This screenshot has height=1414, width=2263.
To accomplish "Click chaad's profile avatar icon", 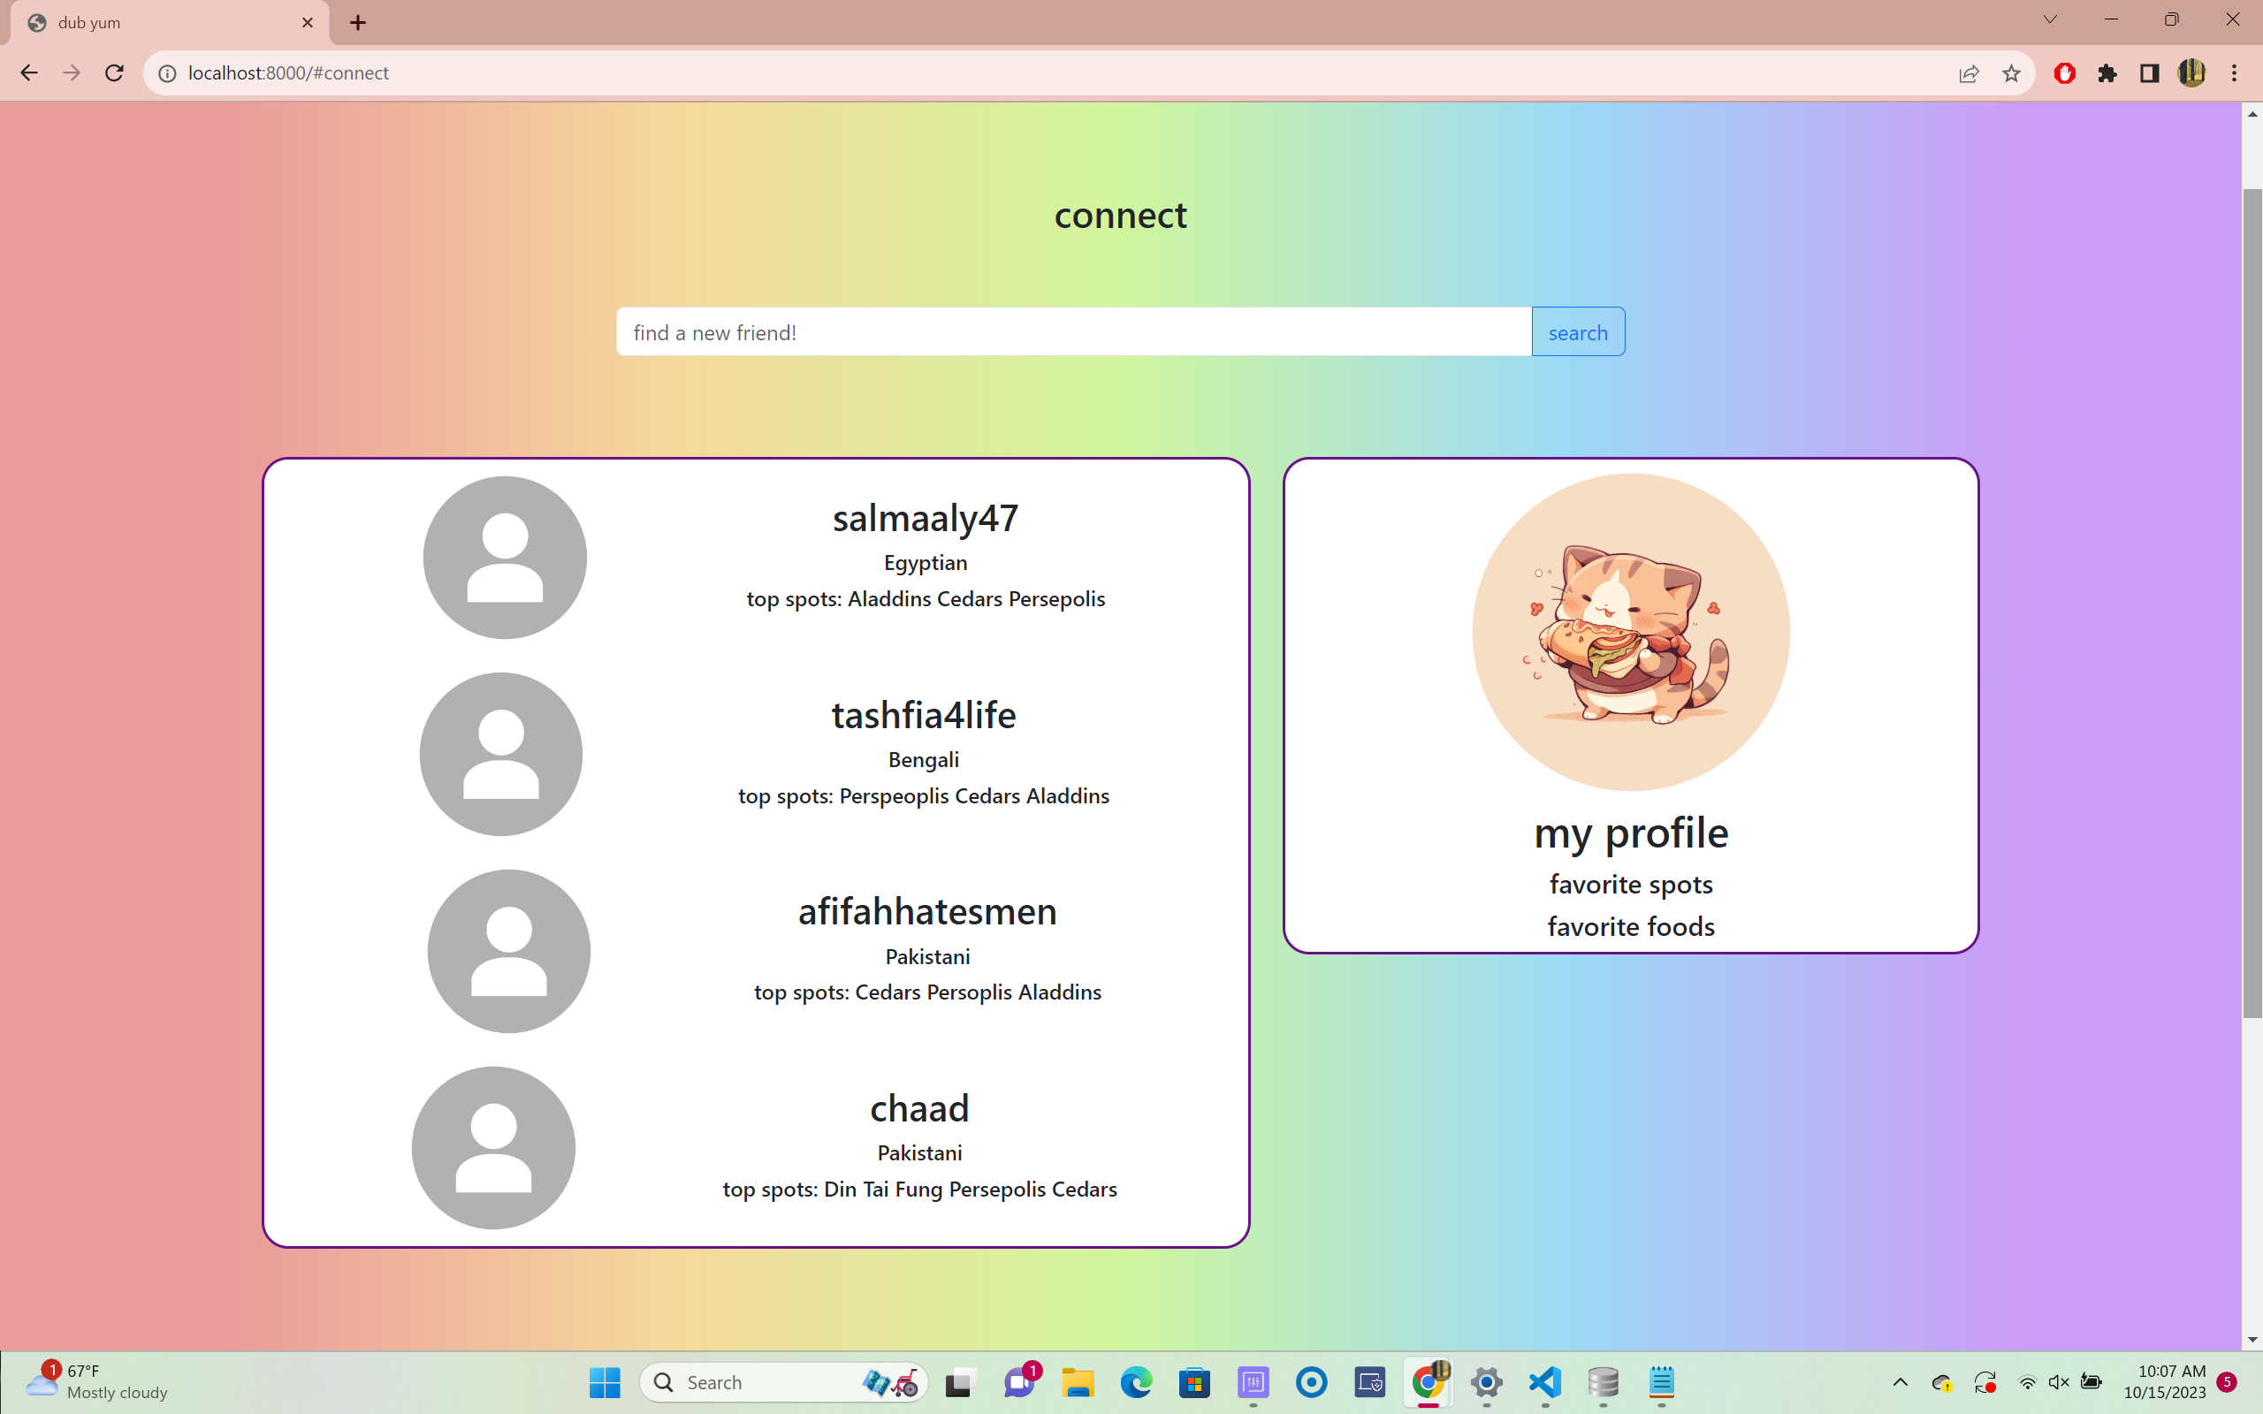I will 494,1147.
